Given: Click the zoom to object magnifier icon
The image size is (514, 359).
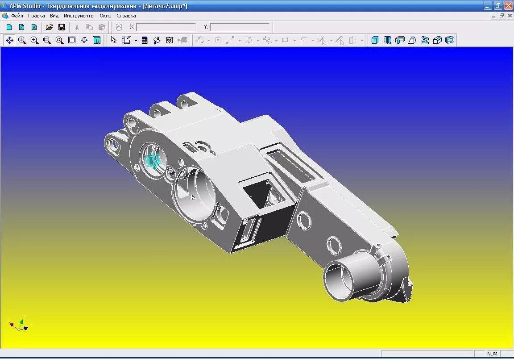Looking at the screenshot, I should coord(59,40).
